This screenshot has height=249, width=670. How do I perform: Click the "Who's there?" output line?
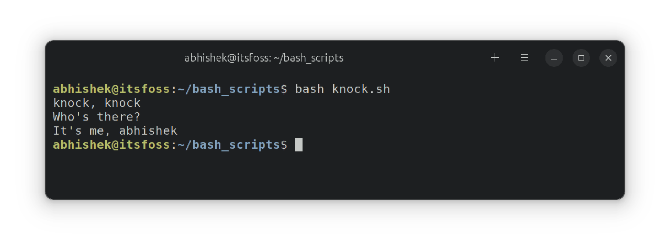97,117
